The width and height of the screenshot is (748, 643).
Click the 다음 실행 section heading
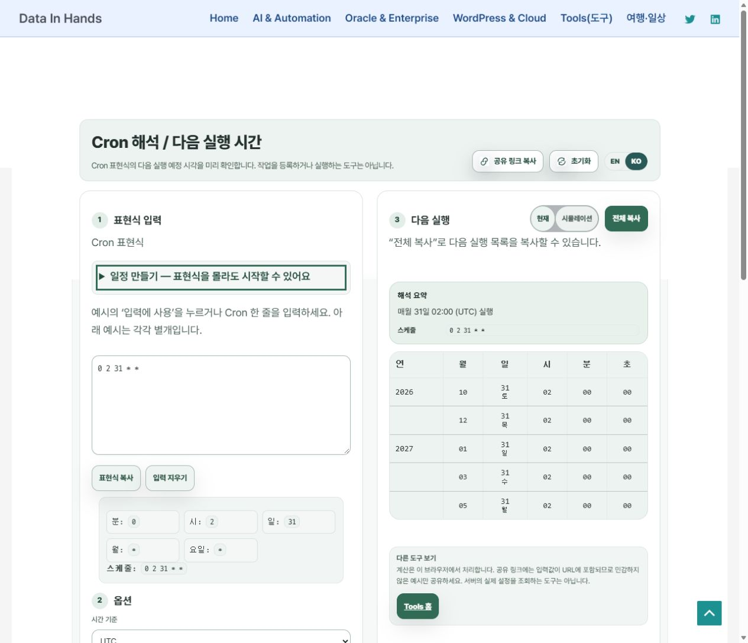(430, 220)
